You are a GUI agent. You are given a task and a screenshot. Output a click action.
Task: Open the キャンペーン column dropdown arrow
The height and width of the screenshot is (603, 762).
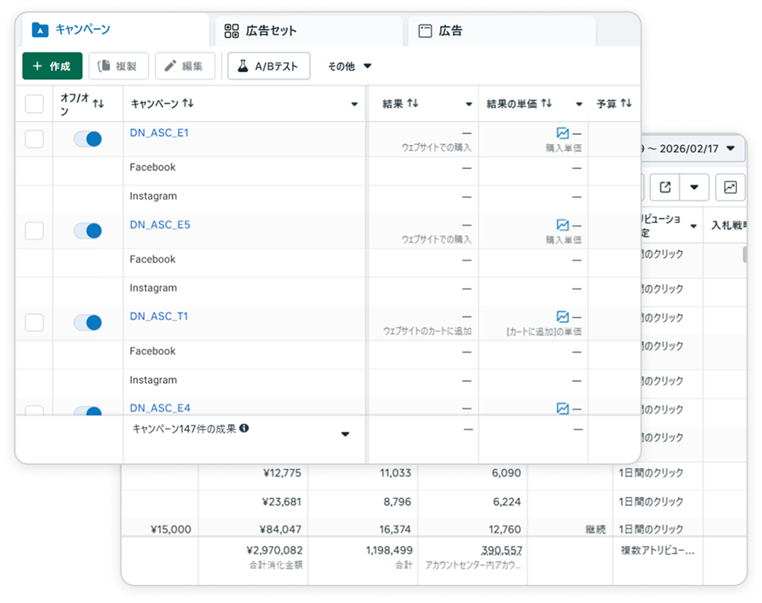[354, 104]
